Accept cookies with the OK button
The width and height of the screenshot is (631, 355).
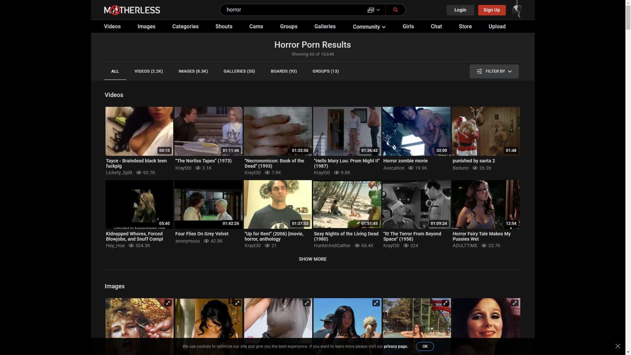click(425, 346)
